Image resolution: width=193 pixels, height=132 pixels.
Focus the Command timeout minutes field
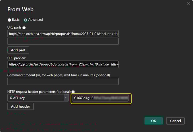coord(63,81)
